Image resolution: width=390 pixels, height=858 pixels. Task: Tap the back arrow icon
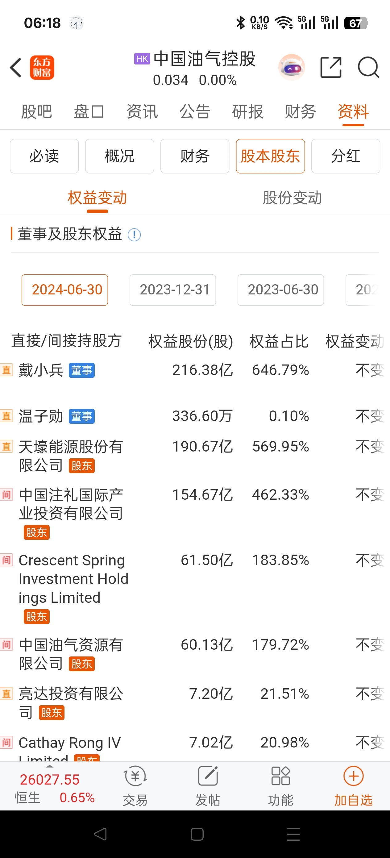pos(16,68)
